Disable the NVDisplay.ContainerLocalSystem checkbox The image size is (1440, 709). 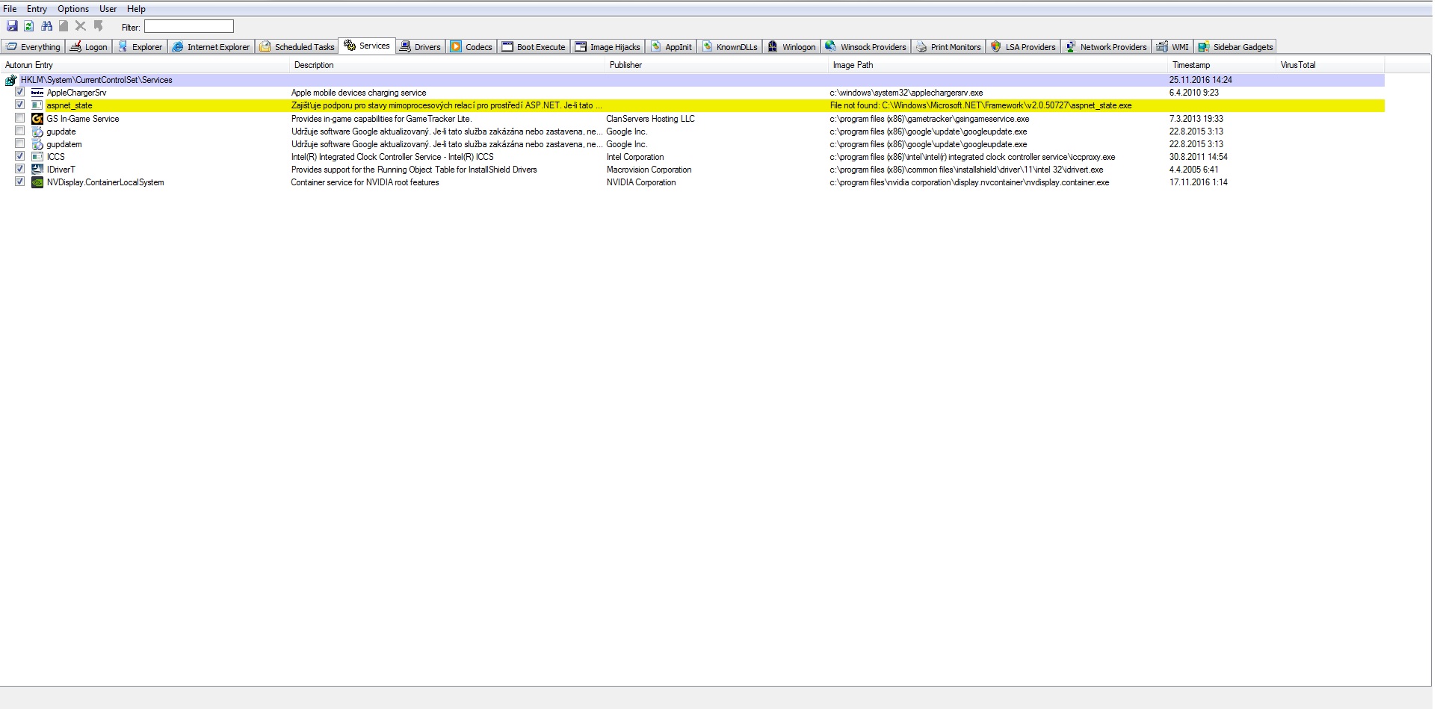pyautogui.click(x=20, y=182)
